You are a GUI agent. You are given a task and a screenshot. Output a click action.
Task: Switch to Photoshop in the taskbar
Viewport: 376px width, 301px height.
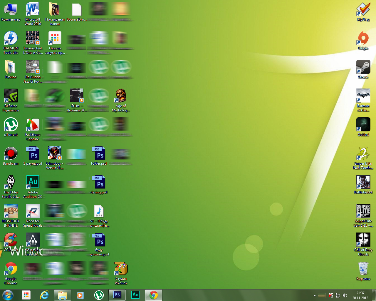tap(117, 295)
